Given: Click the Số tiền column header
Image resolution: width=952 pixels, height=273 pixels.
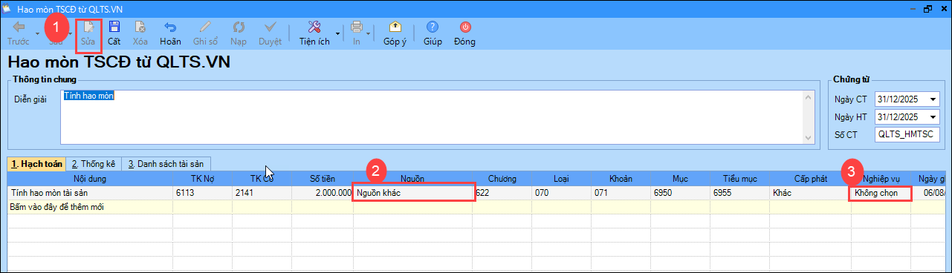Looking at the screenshot, I should pos(322,179).
